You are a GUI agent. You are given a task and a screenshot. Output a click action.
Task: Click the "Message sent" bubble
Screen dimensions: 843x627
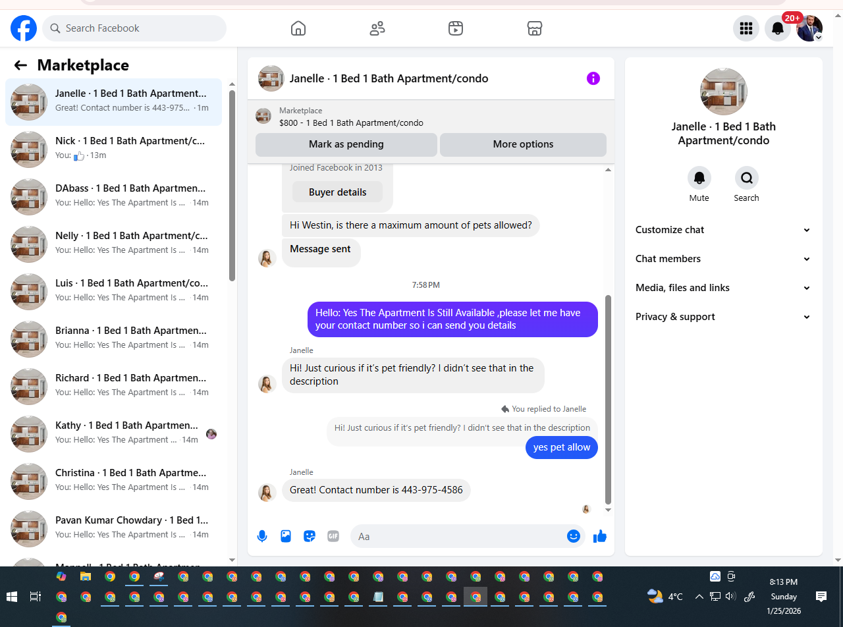click(321, 252)
